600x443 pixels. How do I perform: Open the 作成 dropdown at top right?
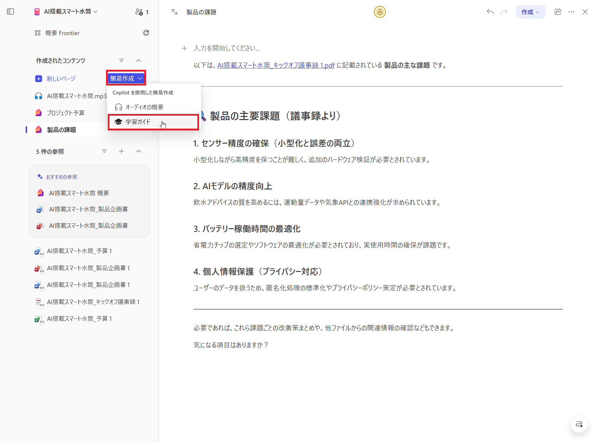530,11
